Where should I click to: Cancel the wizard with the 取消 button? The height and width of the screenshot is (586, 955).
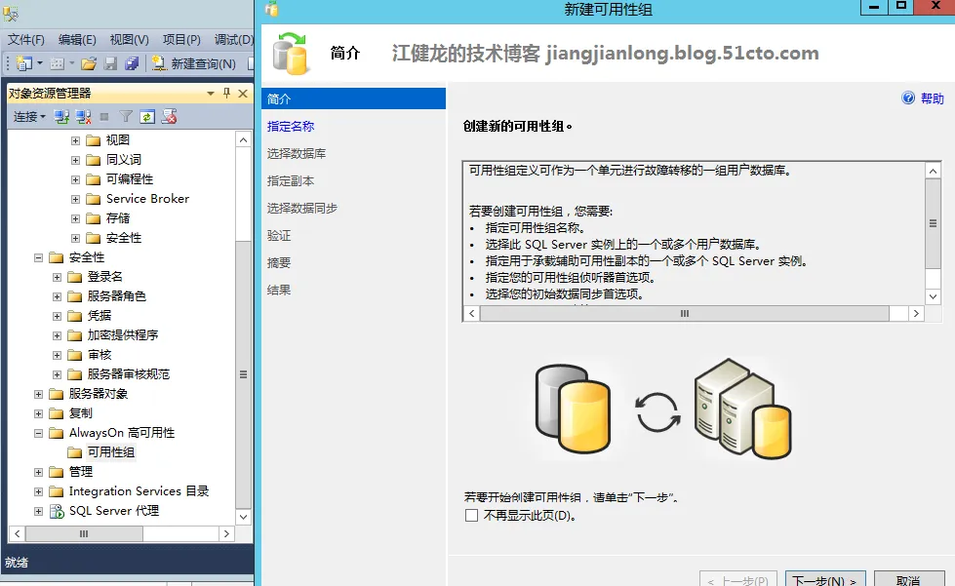[908, 577]
